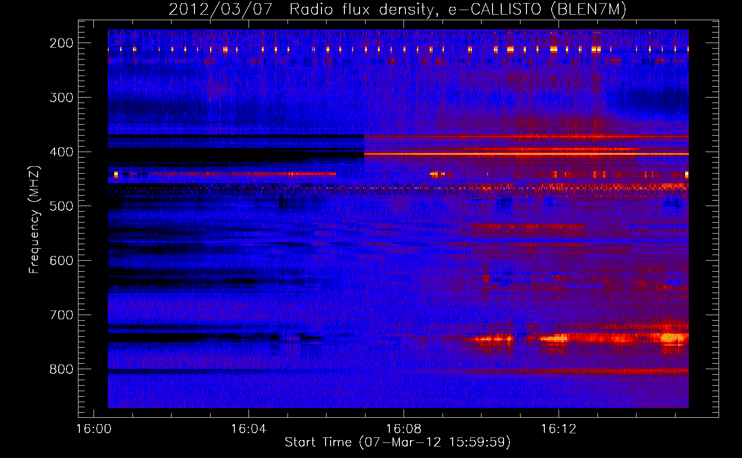Click the 16:04 time tick label

click(249, 429)
